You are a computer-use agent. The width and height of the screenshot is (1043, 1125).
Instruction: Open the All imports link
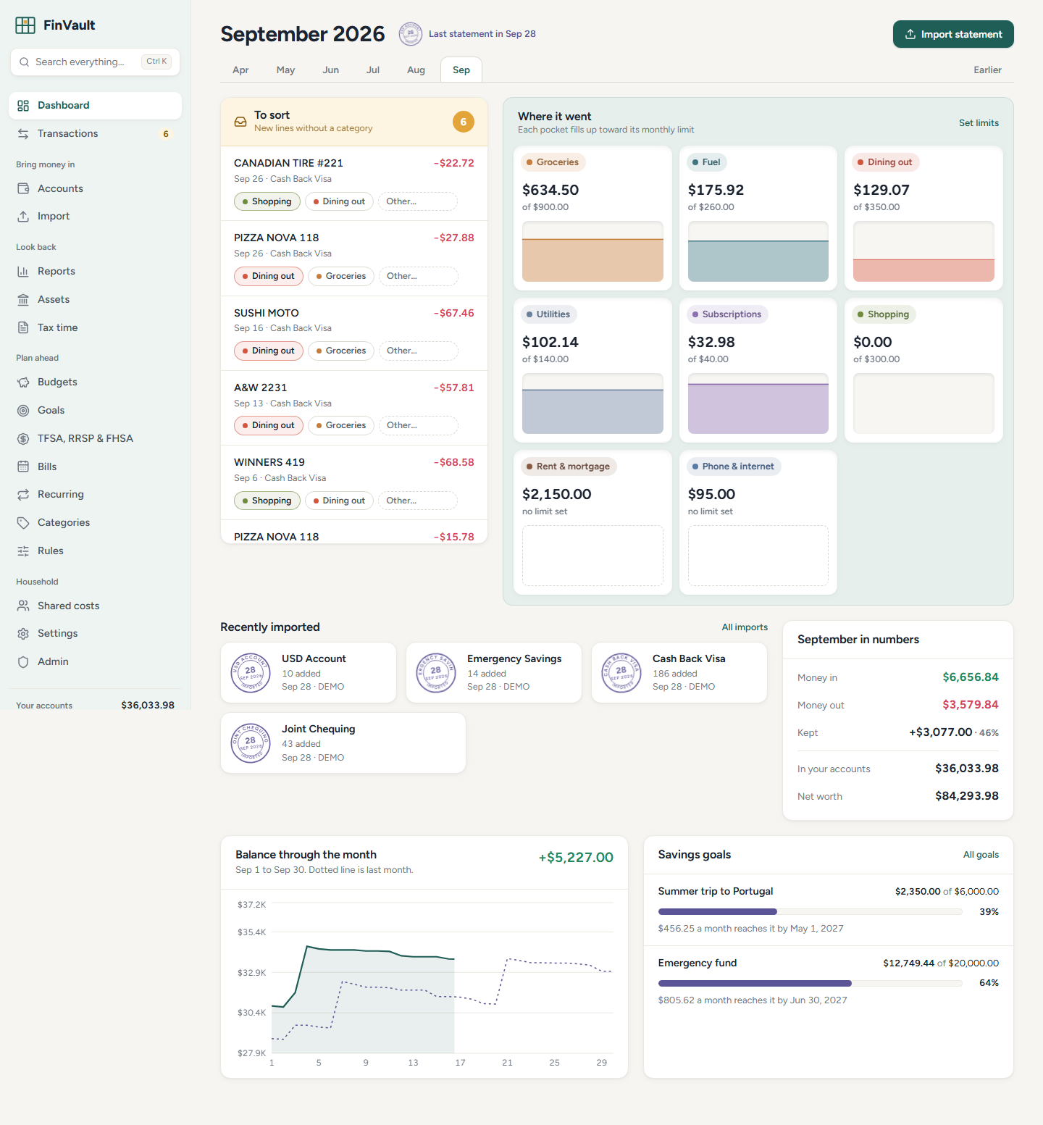(745, 627)
